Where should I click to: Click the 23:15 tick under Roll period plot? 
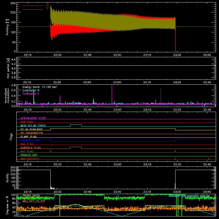pyautogui.click(x=147, y=82)
